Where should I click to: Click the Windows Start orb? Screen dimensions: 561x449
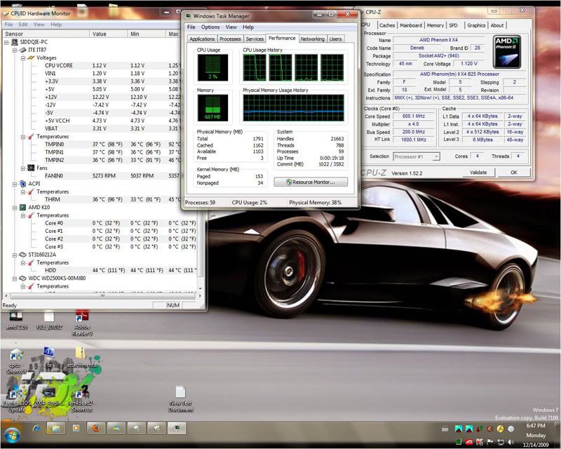tap(13, 434)
